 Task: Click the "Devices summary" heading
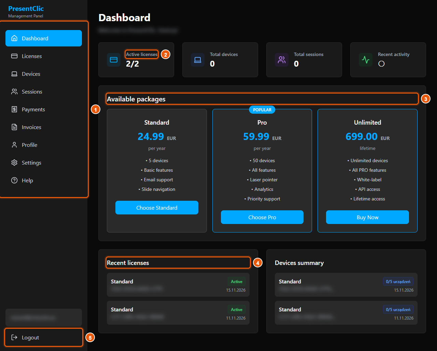click(299, 263)
